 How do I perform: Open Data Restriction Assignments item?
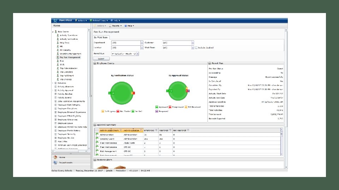coord(71,101)
